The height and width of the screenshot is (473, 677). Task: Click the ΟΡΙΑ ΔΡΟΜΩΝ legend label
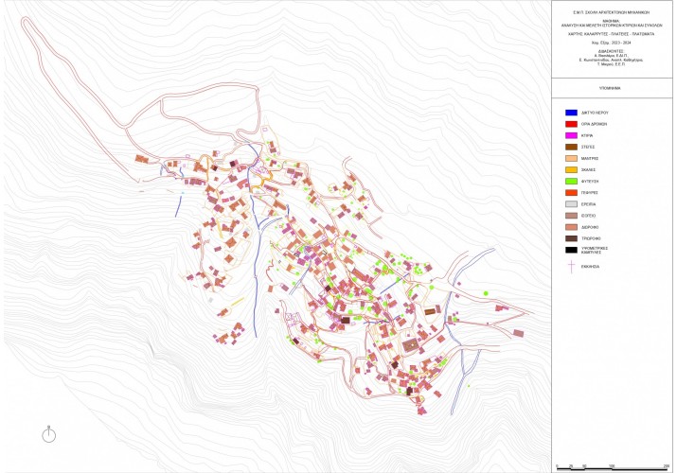coord(594,124)
